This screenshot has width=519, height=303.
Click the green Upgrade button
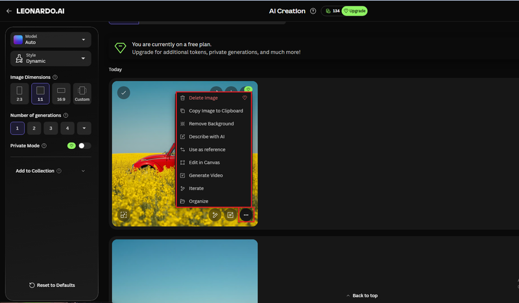click(x=354, y=11)
